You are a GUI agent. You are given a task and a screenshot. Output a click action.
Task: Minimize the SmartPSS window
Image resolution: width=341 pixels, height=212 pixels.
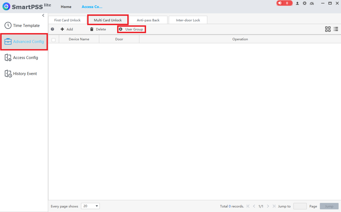pyautogui.click(x=323, y=3)
